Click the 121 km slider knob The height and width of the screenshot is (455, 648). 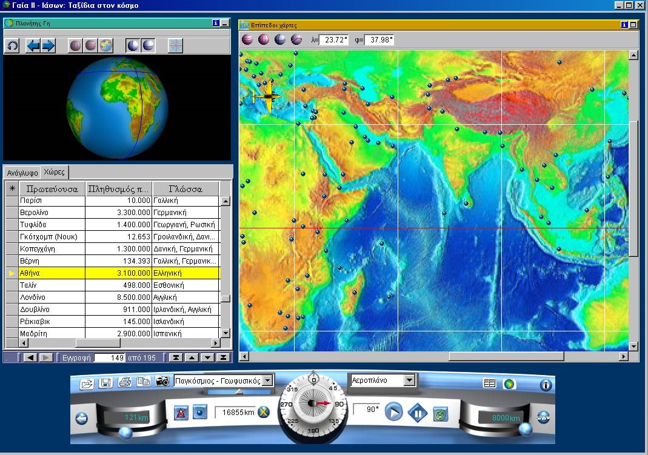pyautogui.click(x=125, y=433)
